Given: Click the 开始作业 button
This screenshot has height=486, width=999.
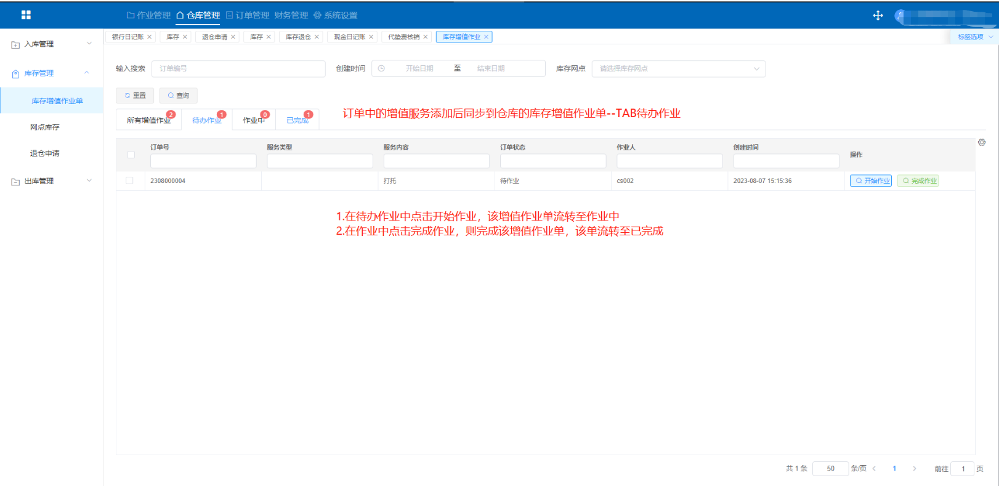Looking at the screenshot, I should pos(871,180).
